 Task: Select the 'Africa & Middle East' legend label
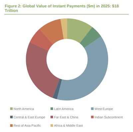(68, 126)
